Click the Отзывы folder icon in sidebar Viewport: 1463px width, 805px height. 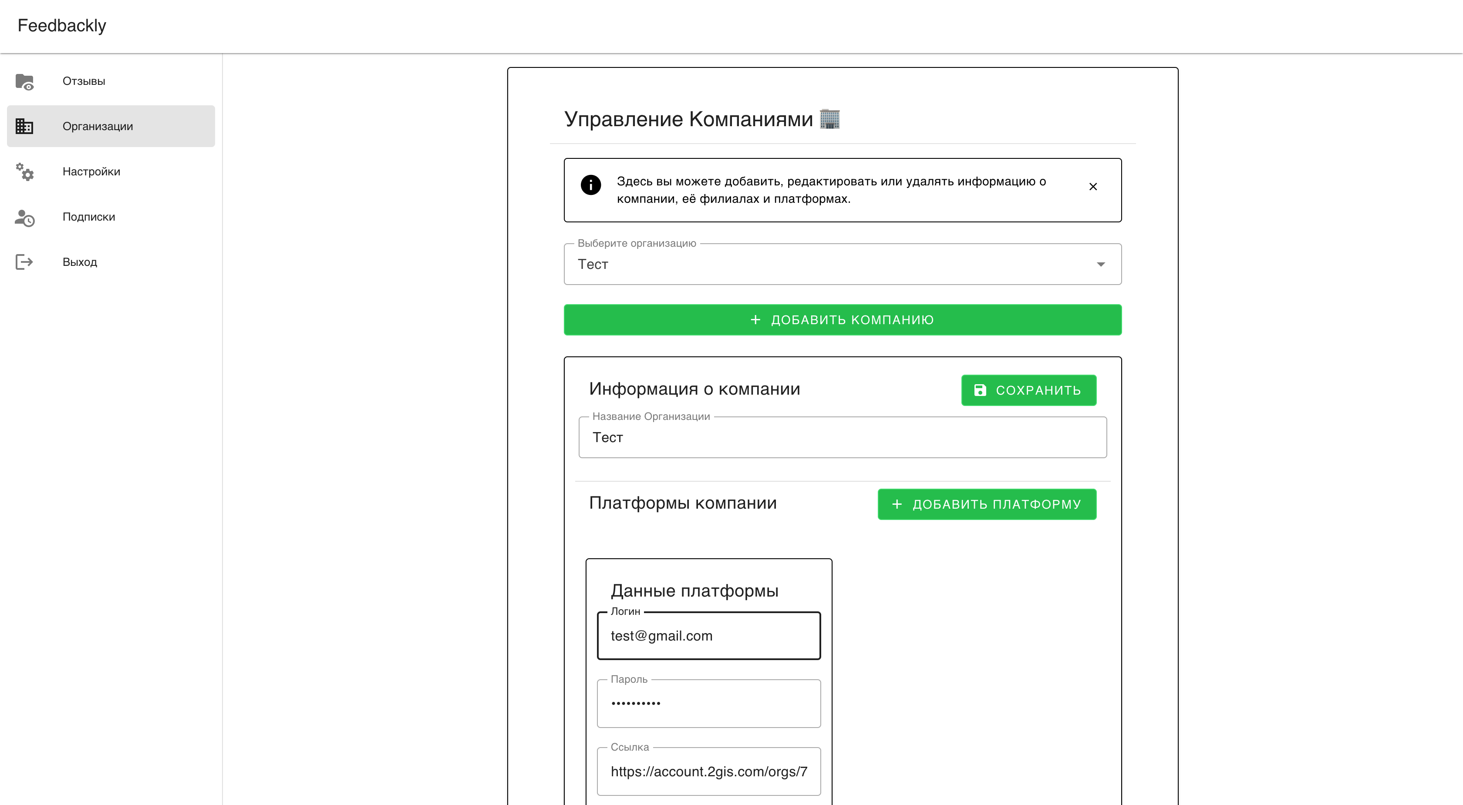[x=25, y=81]
